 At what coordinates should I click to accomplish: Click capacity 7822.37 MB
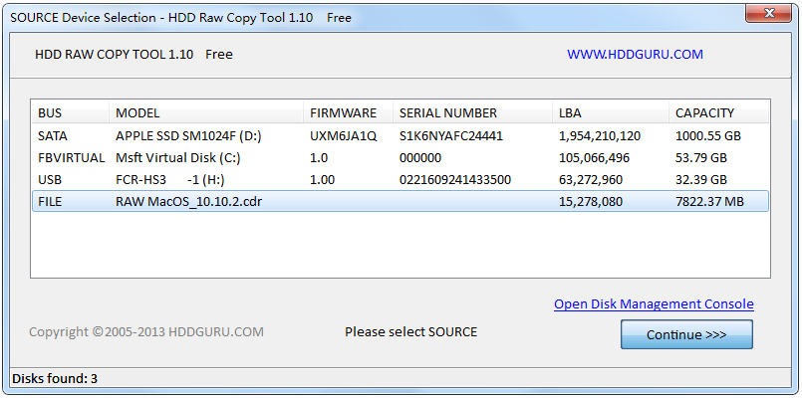click(x=710, y=201)
